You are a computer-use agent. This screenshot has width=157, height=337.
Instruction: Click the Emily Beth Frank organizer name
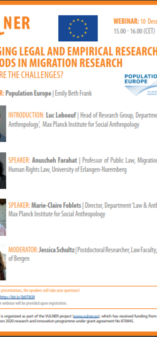coord(73,93)
